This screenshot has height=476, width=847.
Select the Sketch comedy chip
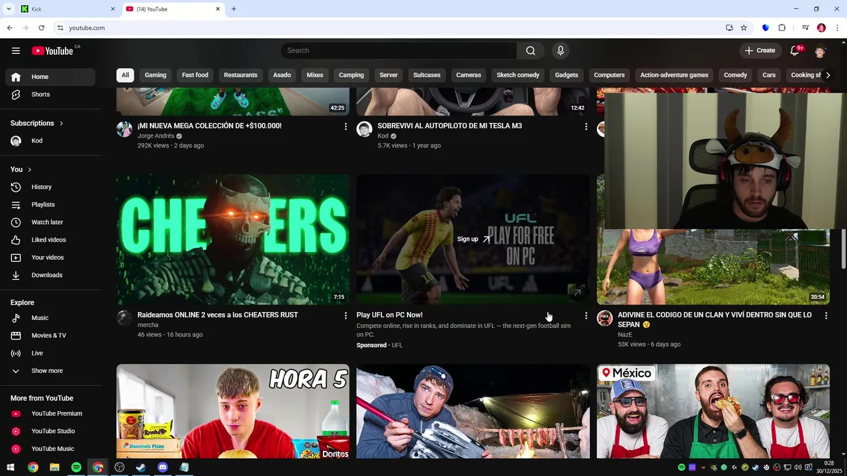[518, 75]
